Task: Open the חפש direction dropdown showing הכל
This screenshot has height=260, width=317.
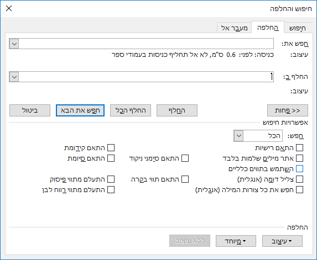Action: 258,136
